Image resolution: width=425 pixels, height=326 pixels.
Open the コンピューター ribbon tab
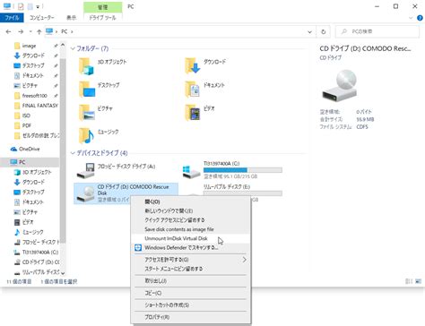[x=42, y=18]
